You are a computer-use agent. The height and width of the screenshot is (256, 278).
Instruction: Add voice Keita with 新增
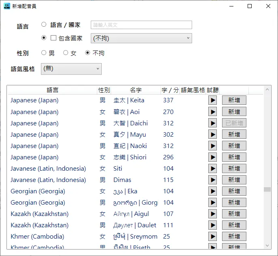tap(234, 100)
